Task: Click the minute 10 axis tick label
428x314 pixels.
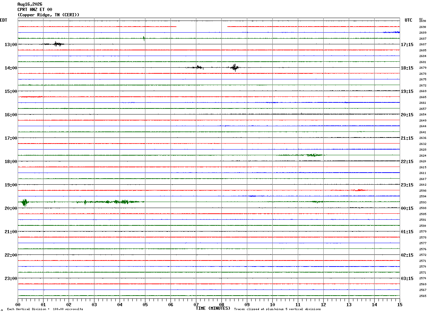Action: (272, 304)
